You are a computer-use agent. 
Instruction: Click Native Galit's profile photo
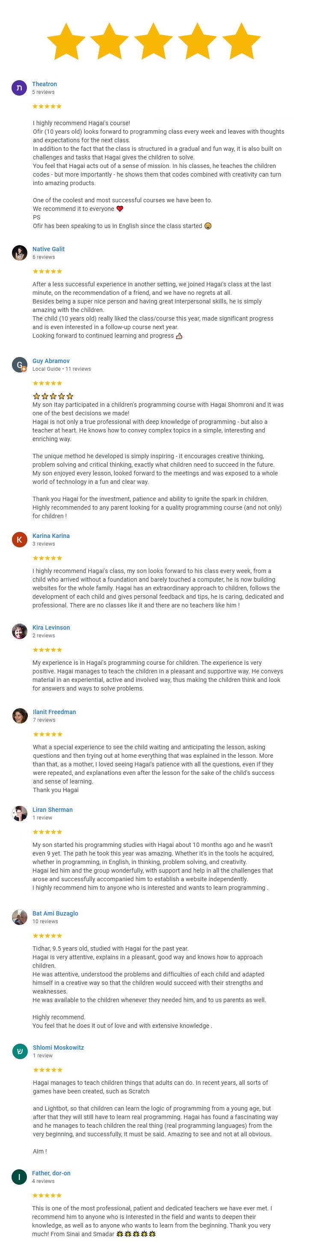click(19, 253)
